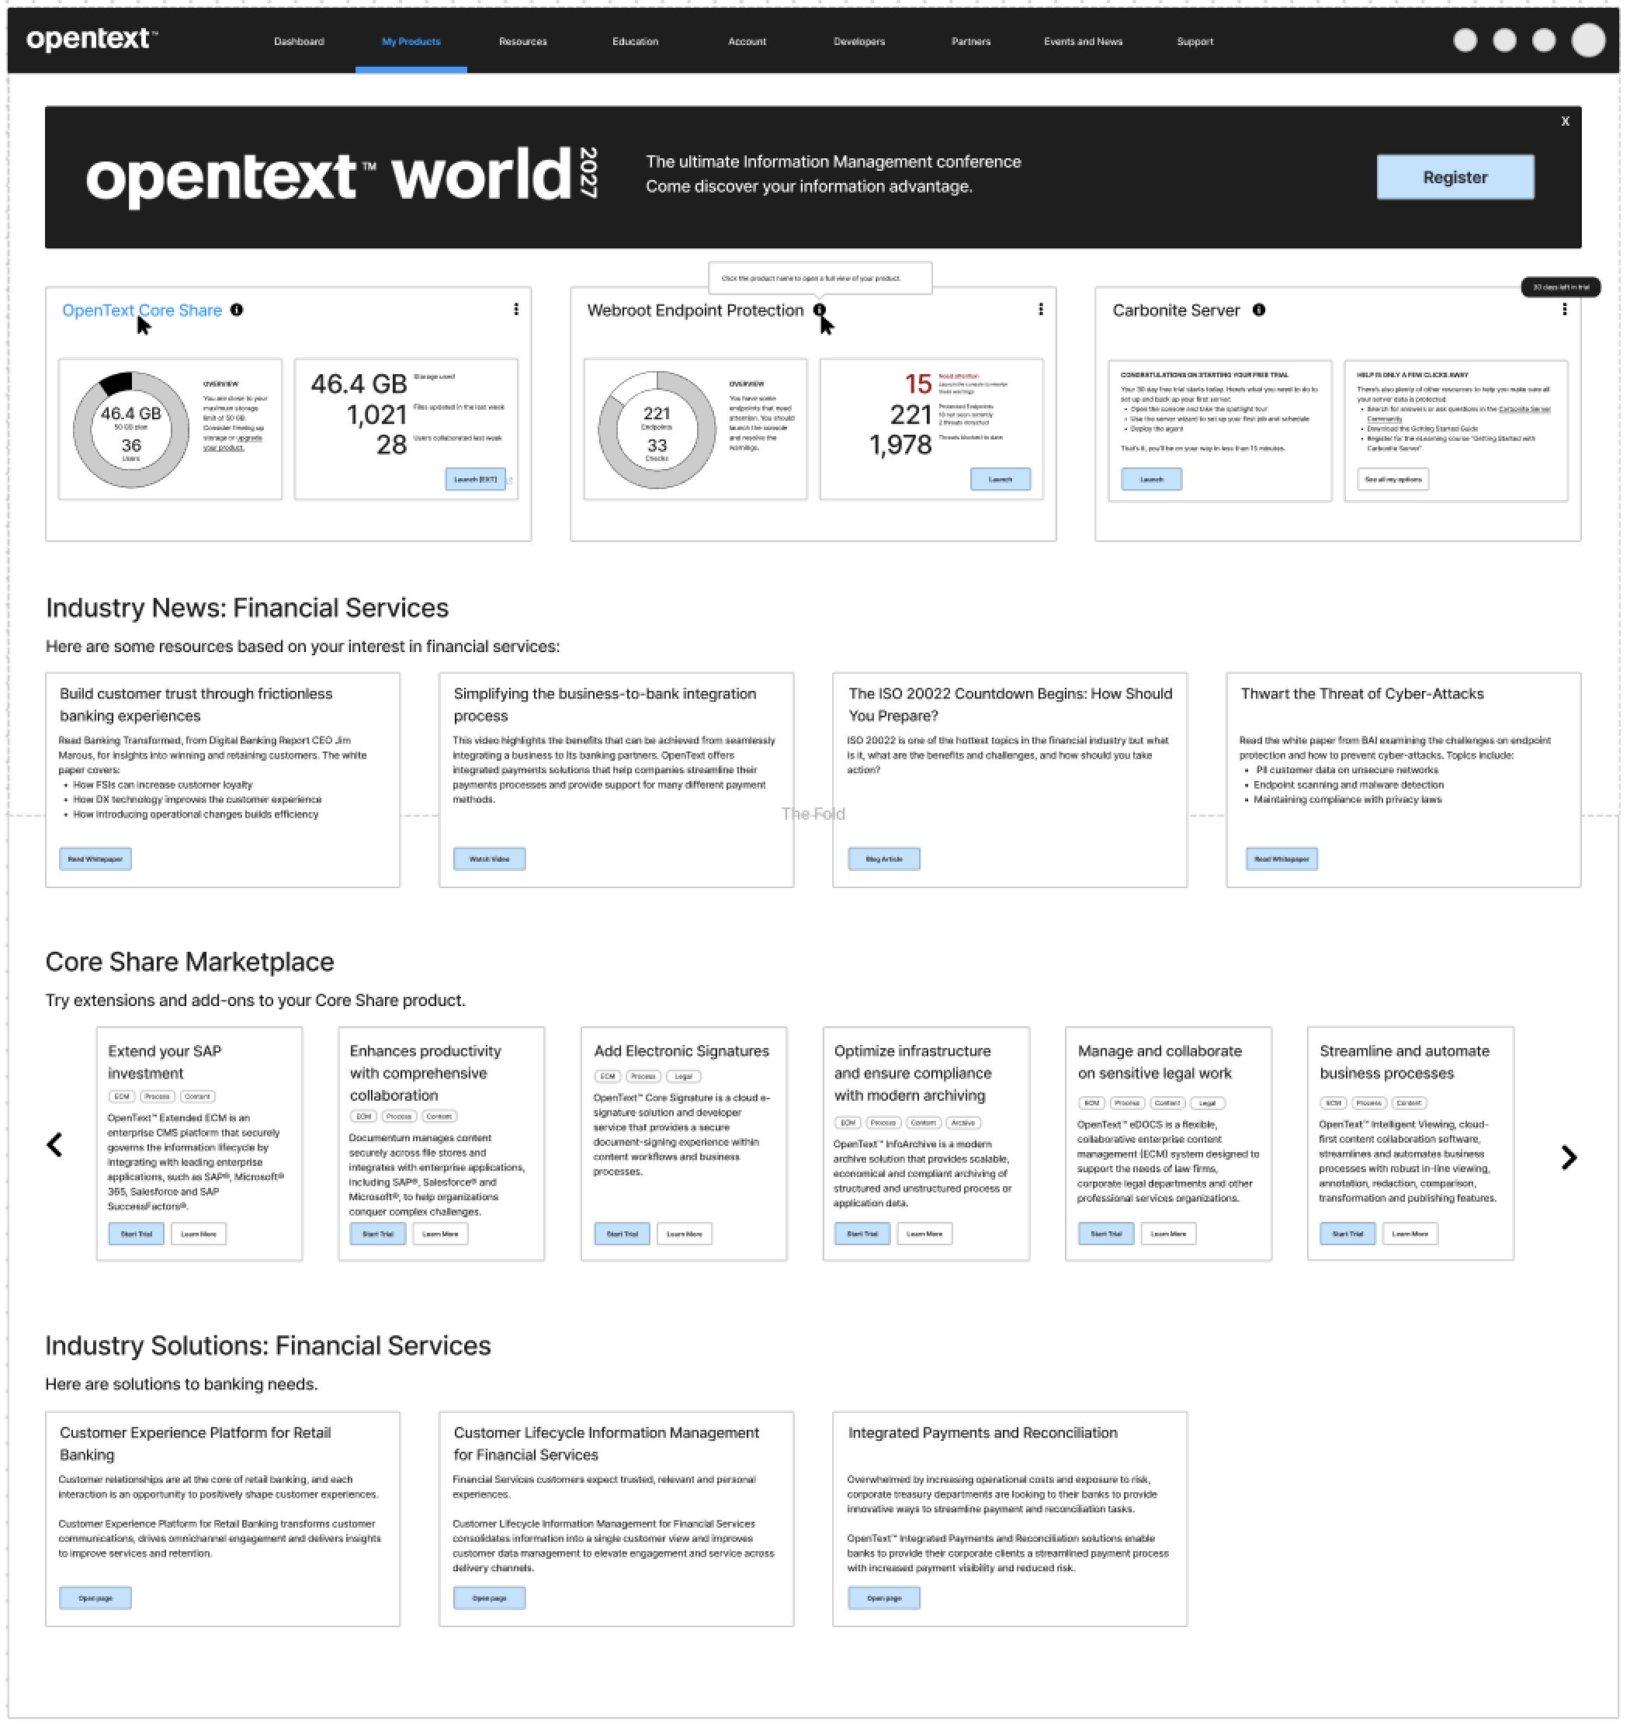1630x1725 pixels.
Task: Start Trial for Add Electronic Signatures
Action: (x=622, y=1233)
